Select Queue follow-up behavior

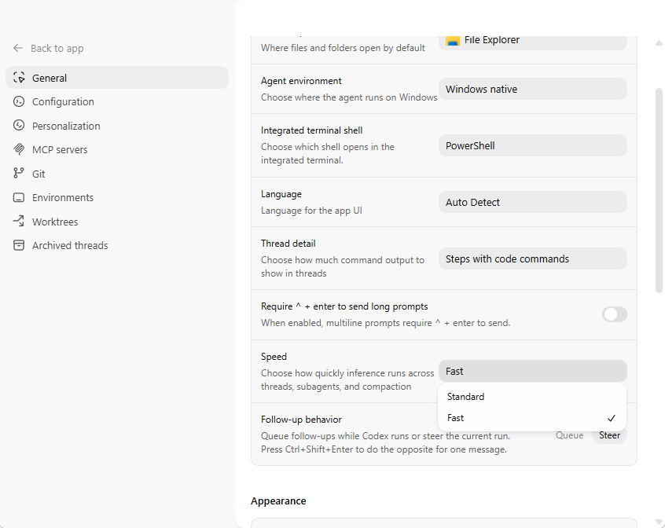point(569,435)
